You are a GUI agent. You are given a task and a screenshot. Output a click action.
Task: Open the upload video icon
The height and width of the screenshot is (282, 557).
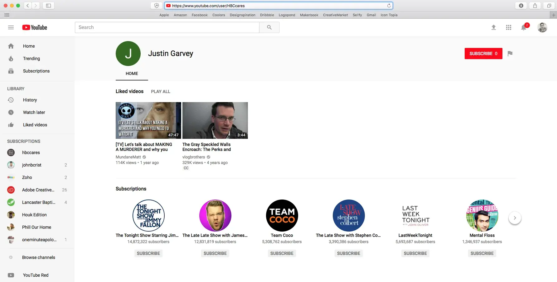pyautogui.click(x=493, y=27)
